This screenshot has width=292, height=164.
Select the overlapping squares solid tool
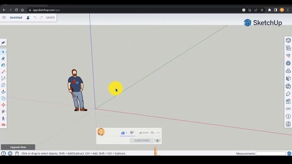tap(3, 98)
